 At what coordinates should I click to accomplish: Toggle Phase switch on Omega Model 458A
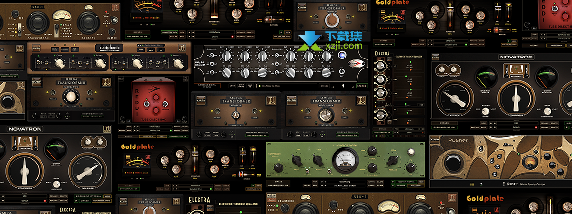(307, 111)
